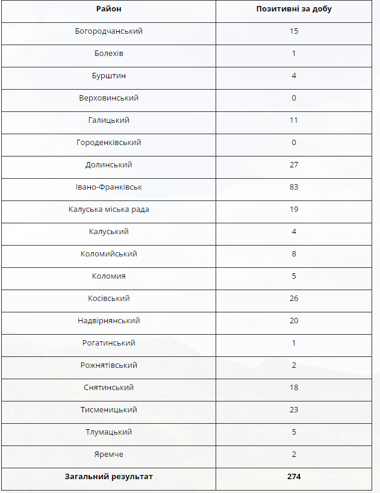380x493 pixels.
Task: Select the Коломийський district name
Action: tap(109, 254)
